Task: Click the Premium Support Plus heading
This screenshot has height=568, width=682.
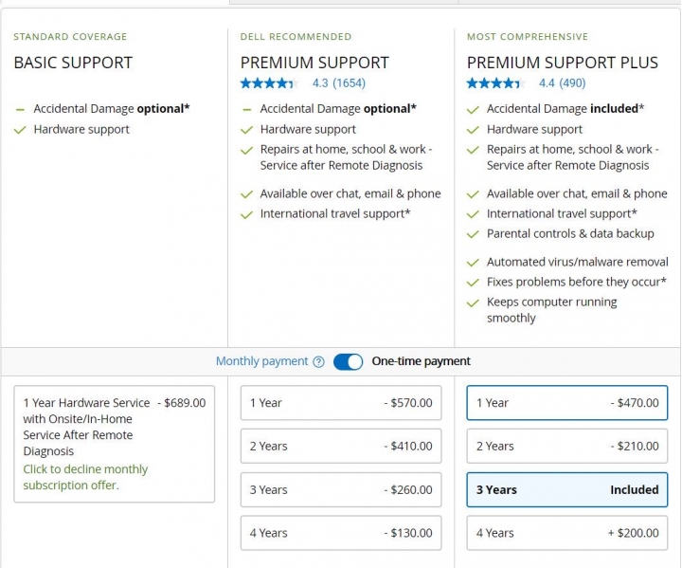Action: coord(563,63)
